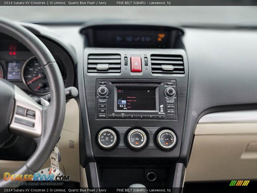The image size is (257, 193).
Task: Switch radio to FM band button
Action: pyautogui.click(x=103, y=106)
